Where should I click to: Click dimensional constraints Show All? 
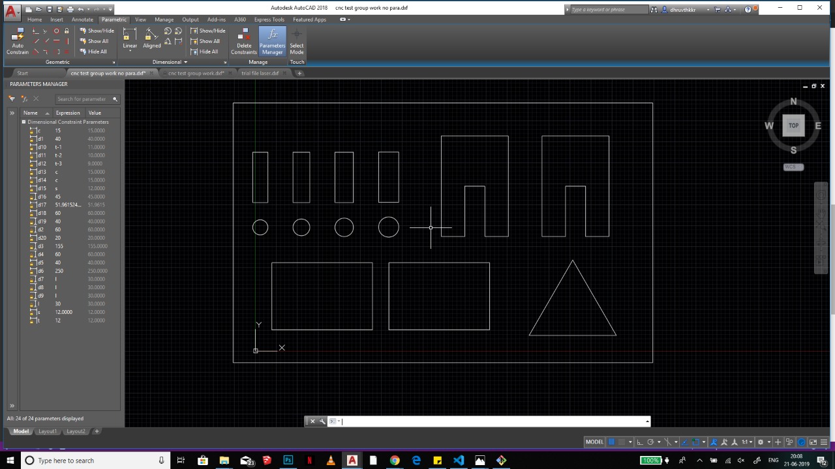[205, 41]
